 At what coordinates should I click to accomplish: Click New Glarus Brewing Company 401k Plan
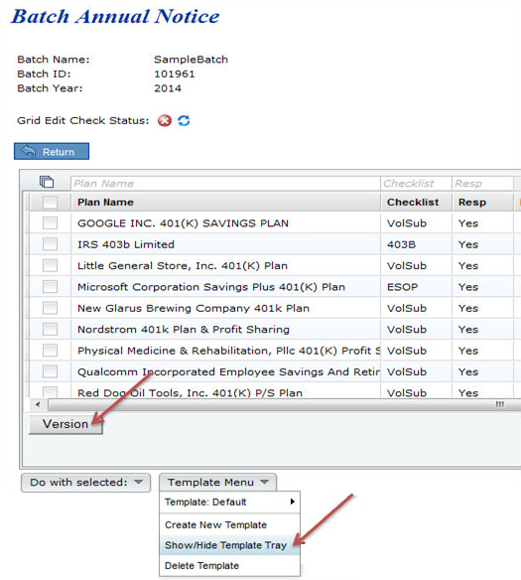coord(194,308)
